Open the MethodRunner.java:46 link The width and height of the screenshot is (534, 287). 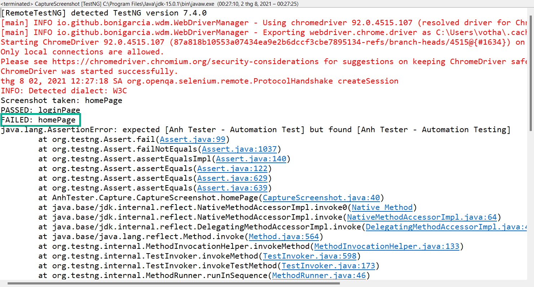(319, 275)
